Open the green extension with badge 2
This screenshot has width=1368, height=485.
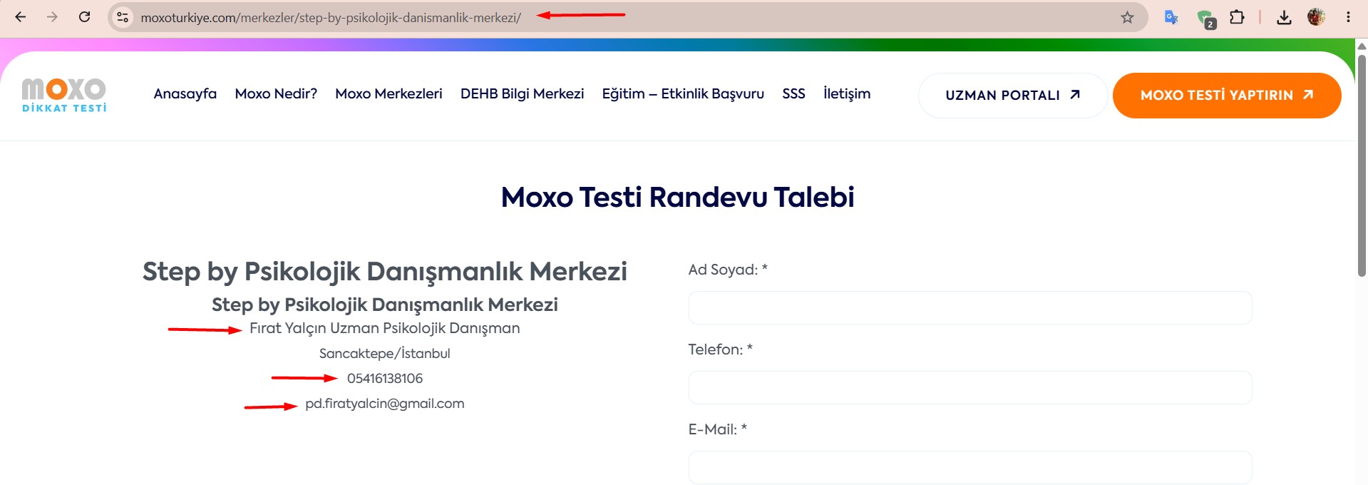pyautogui.click(x=1205, y=19)
